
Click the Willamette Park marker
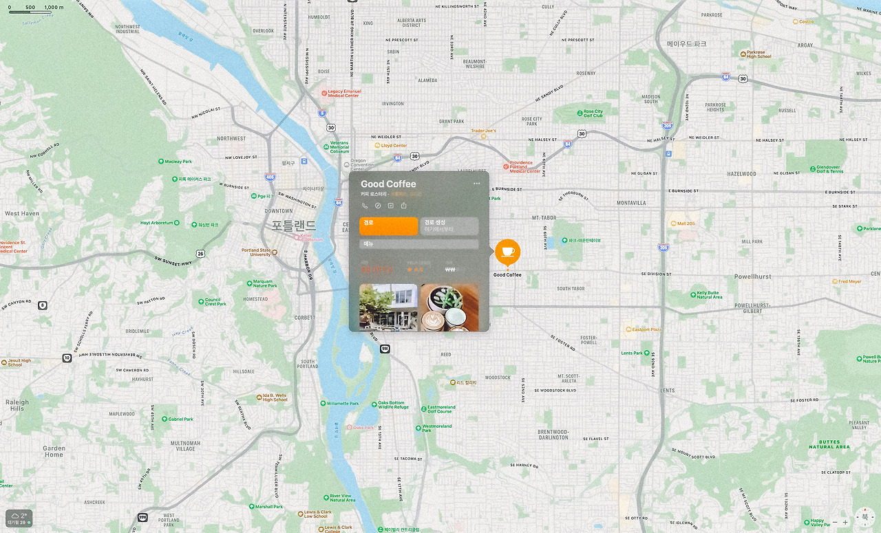[x=323, y=404]
